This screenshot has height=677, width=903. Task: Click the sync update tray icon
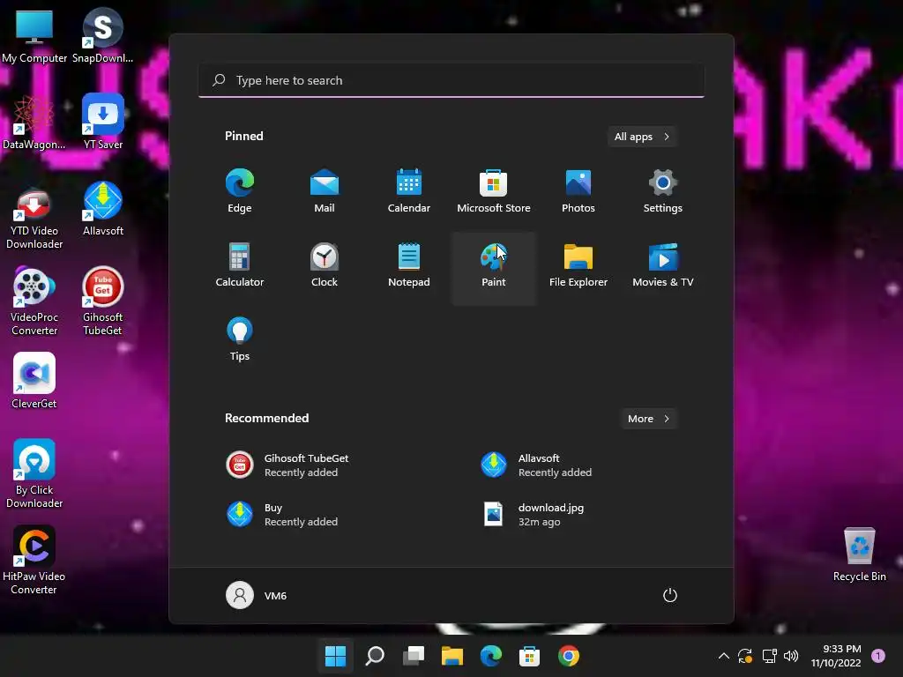point(745,656)
